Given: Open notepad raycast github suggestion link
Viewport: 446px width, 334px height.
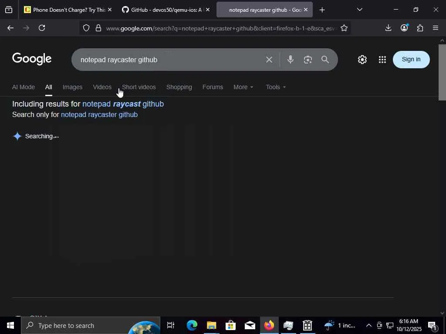Looking at the screenshot, I should coord(123,104).
